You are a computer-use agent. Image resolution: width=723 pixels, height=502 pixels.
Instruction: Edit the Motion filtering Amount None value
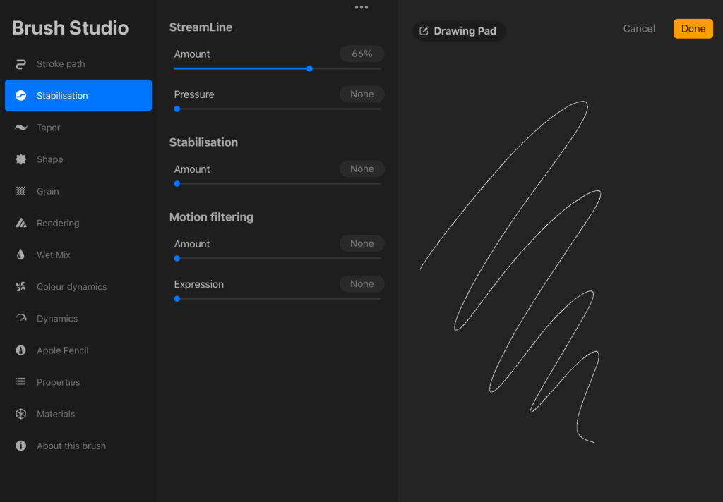click(x=362, y=244)
